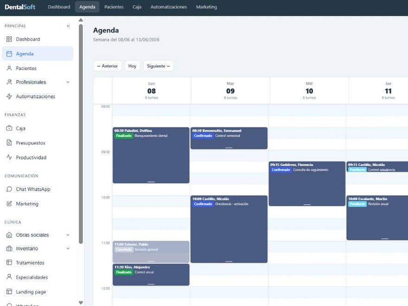
Task: Click Finalizado badge on Paladini appointment
Action: pyautogui.click(x=124, y=136)
